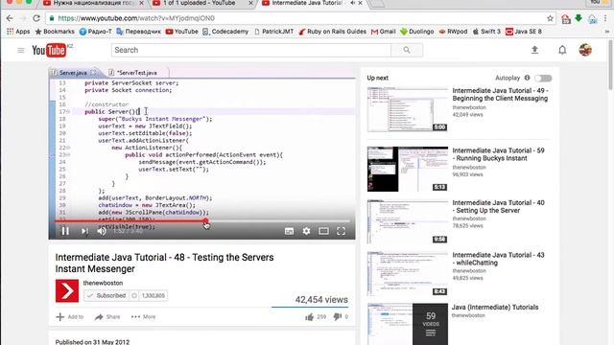Screen dimensions: 614x345
Task: Add video to playlist with Add to
Action: click(70, 317)
